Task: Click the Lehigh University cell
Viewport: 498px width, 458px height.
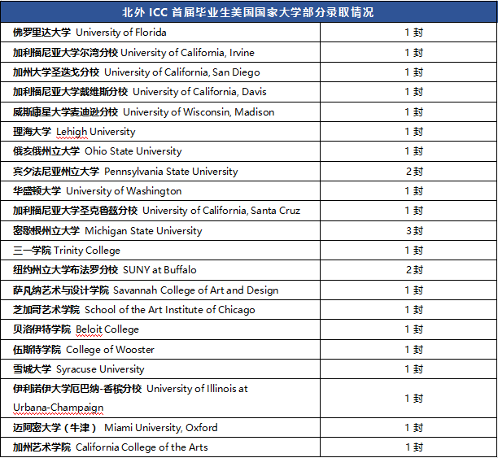Action: pos(160,132)
